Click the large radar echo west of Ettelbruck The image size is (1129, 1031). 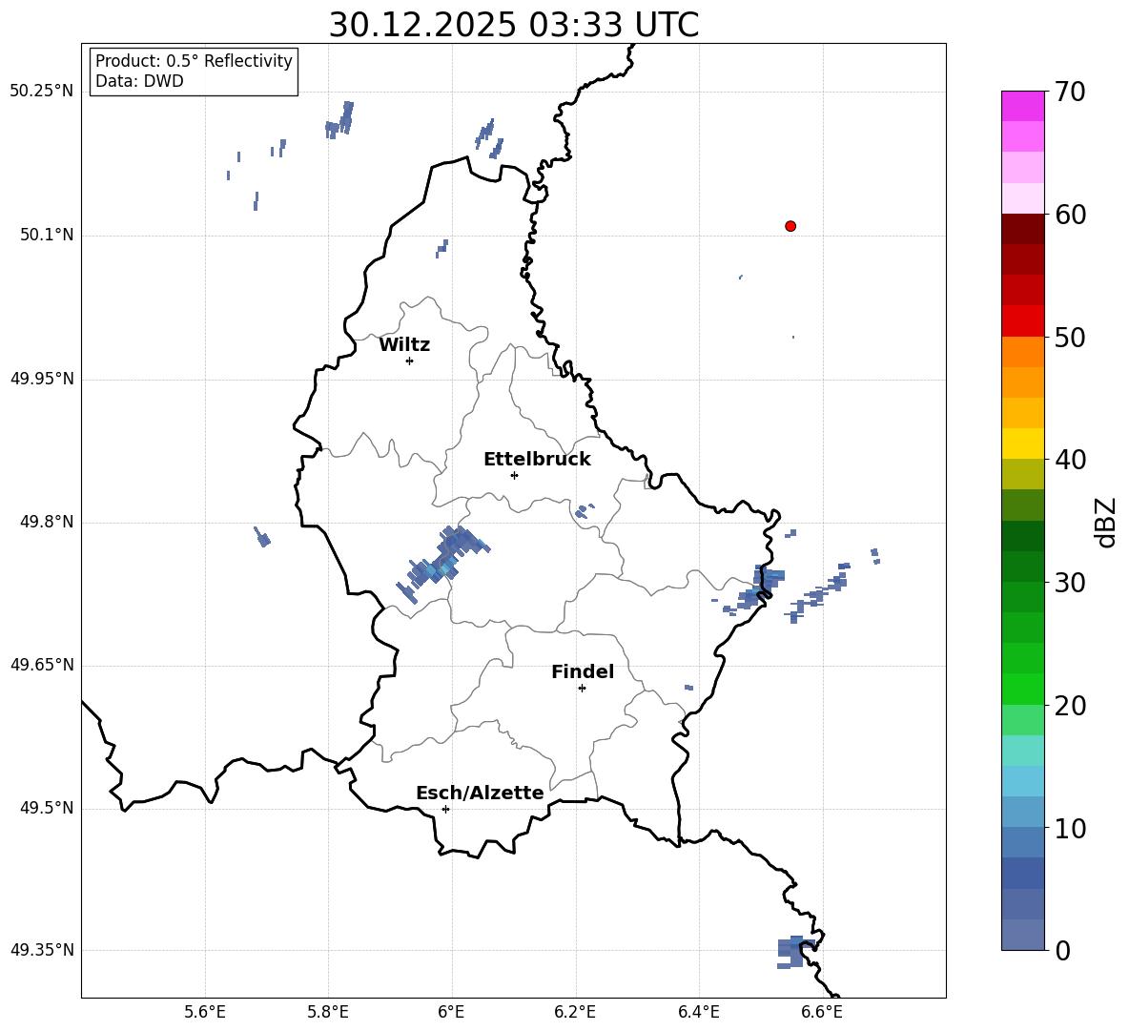click(442, 563)
